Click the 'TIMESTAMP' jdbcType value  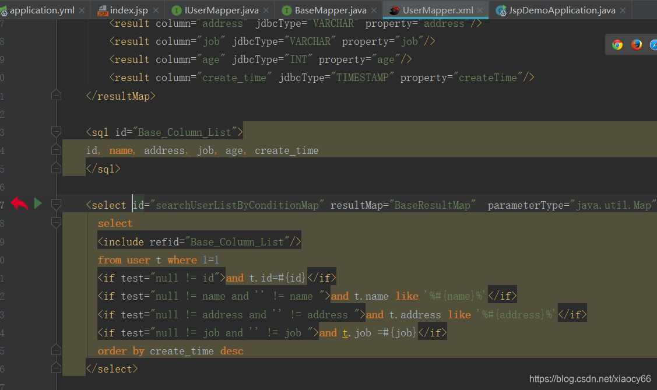pyautogui.click(x=363, y=78)
